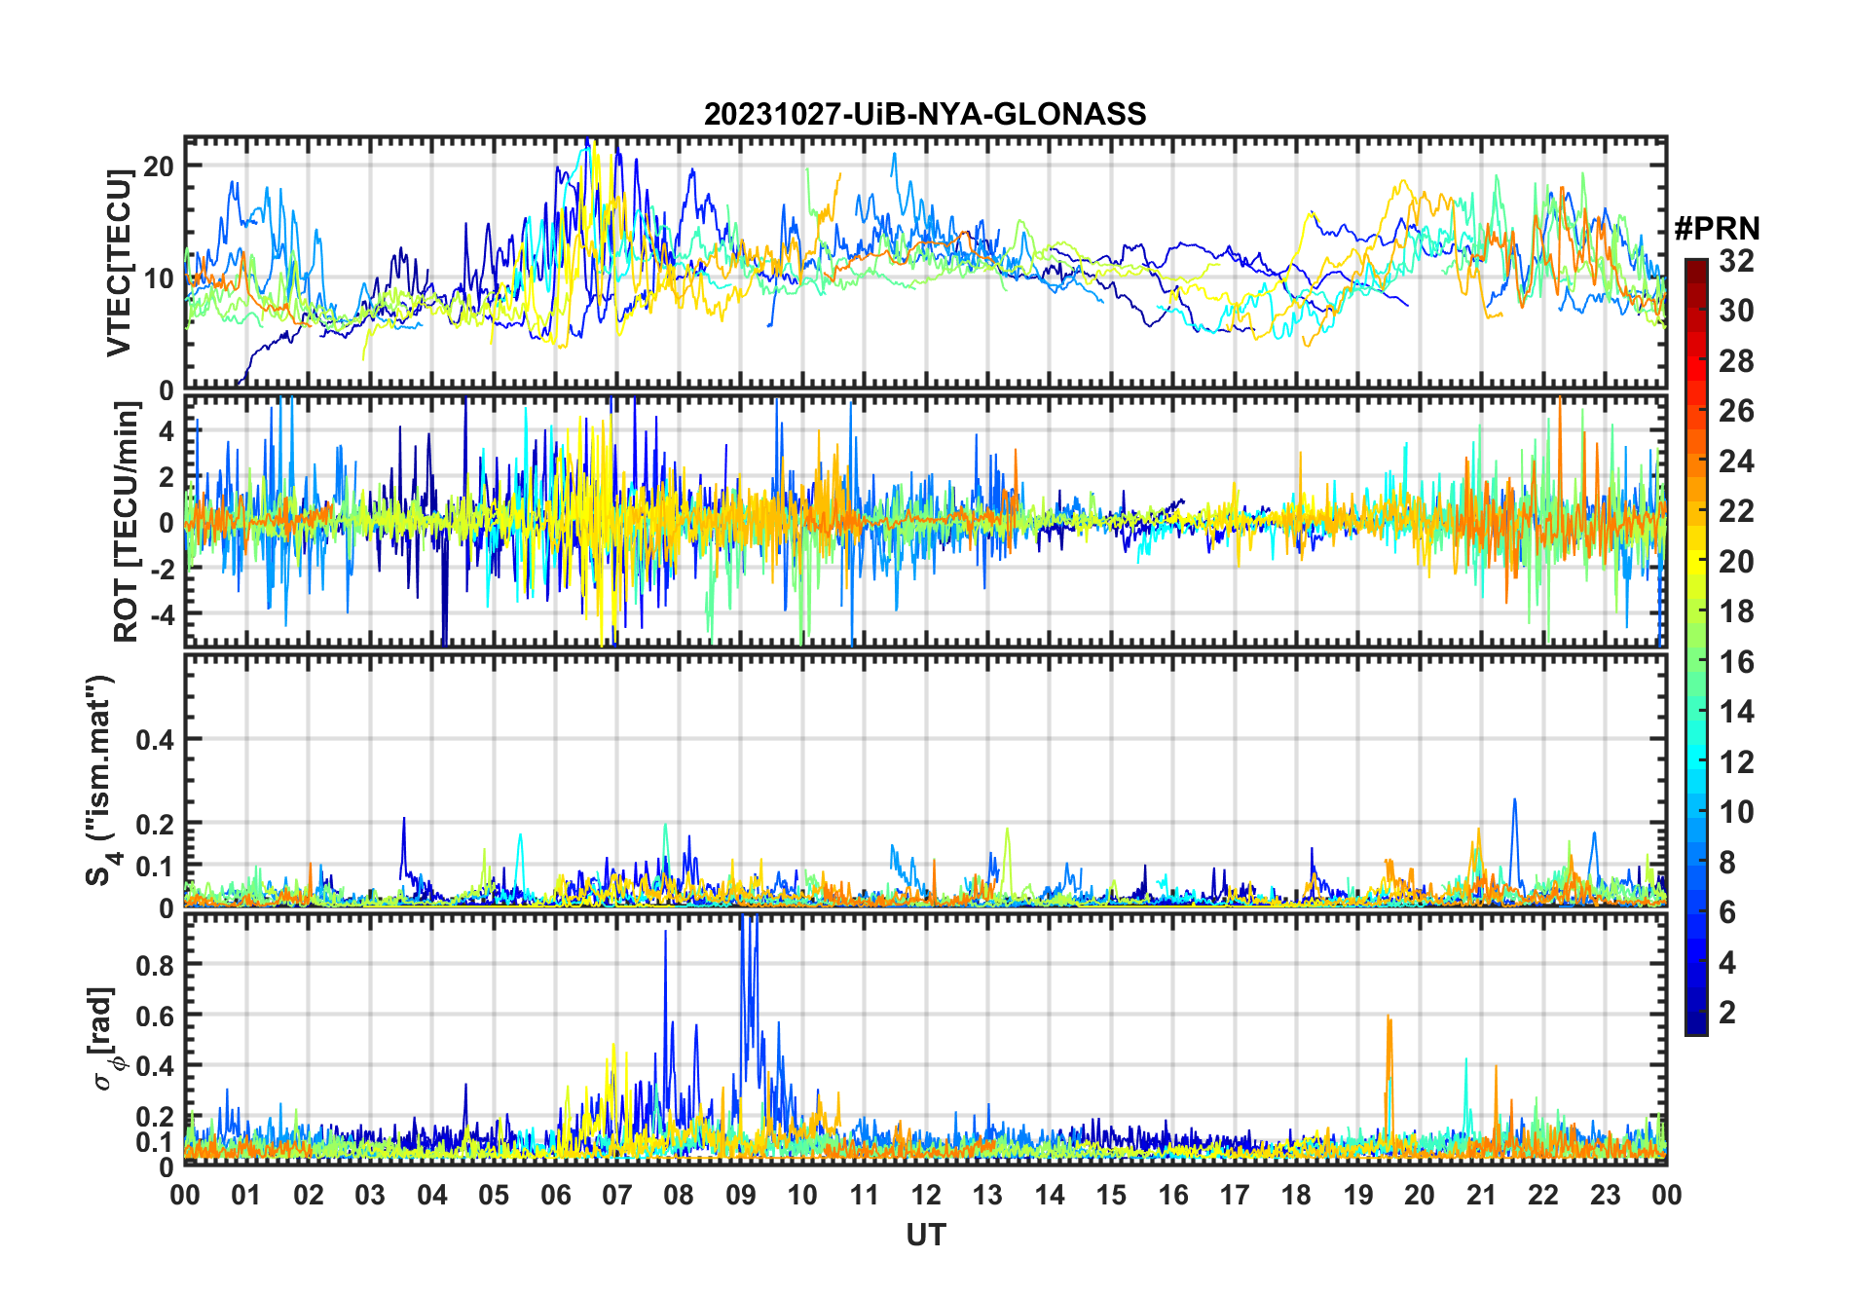Click VTEC y-axis tick label 20
The height and width of the screenshot is (1295, 1852).
coord(159,166)
